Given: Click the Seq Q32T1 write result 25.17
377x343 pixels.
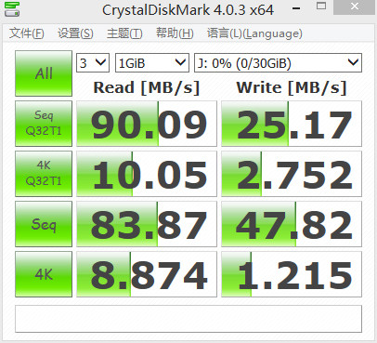Looking at the screenshot, I should tap(292, 124).
